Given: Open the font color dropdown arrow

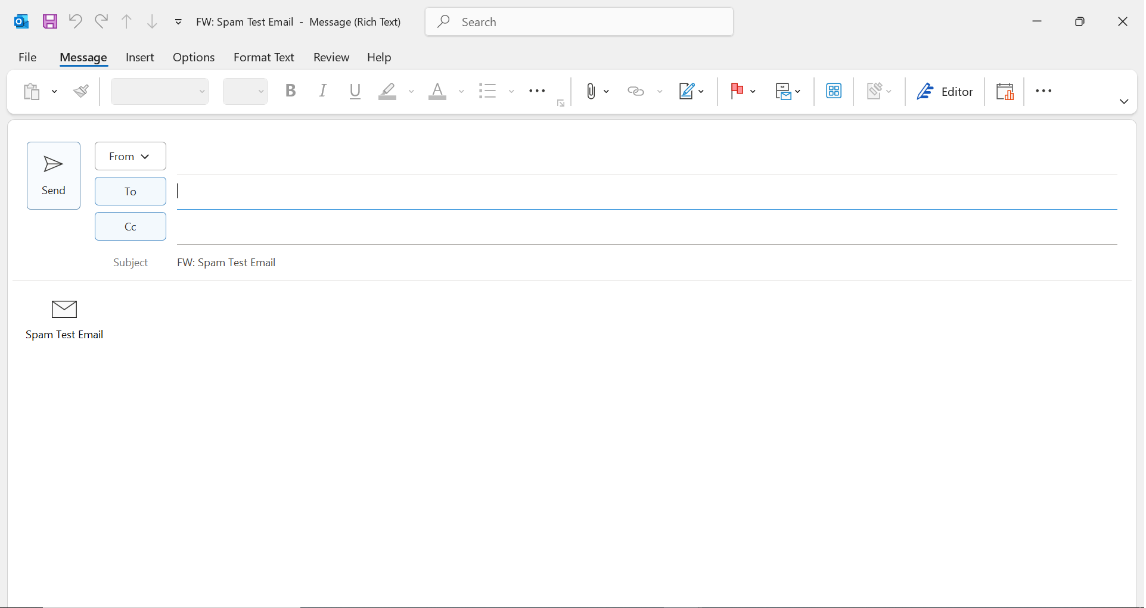Looking at the screenshot, I should click(461, 91).
